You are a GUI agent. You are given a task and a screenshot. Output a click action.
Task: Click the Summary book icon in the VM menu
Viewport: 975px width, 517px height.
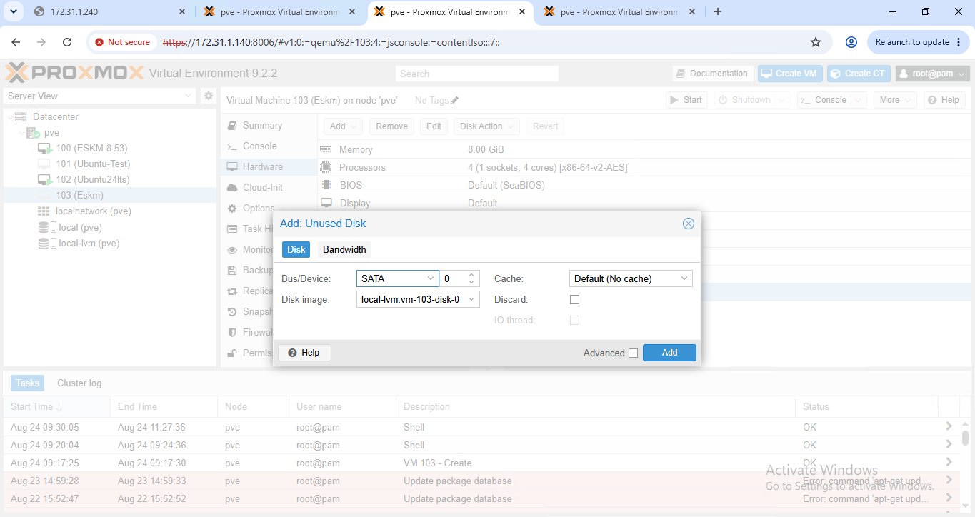(x=232, y=126)
